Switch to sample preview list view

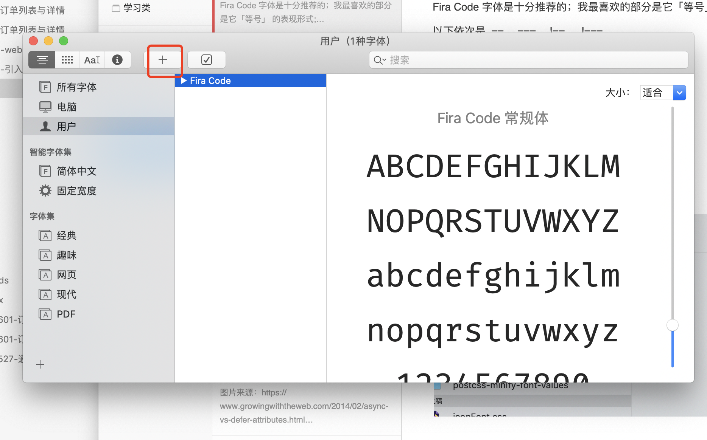42,60
